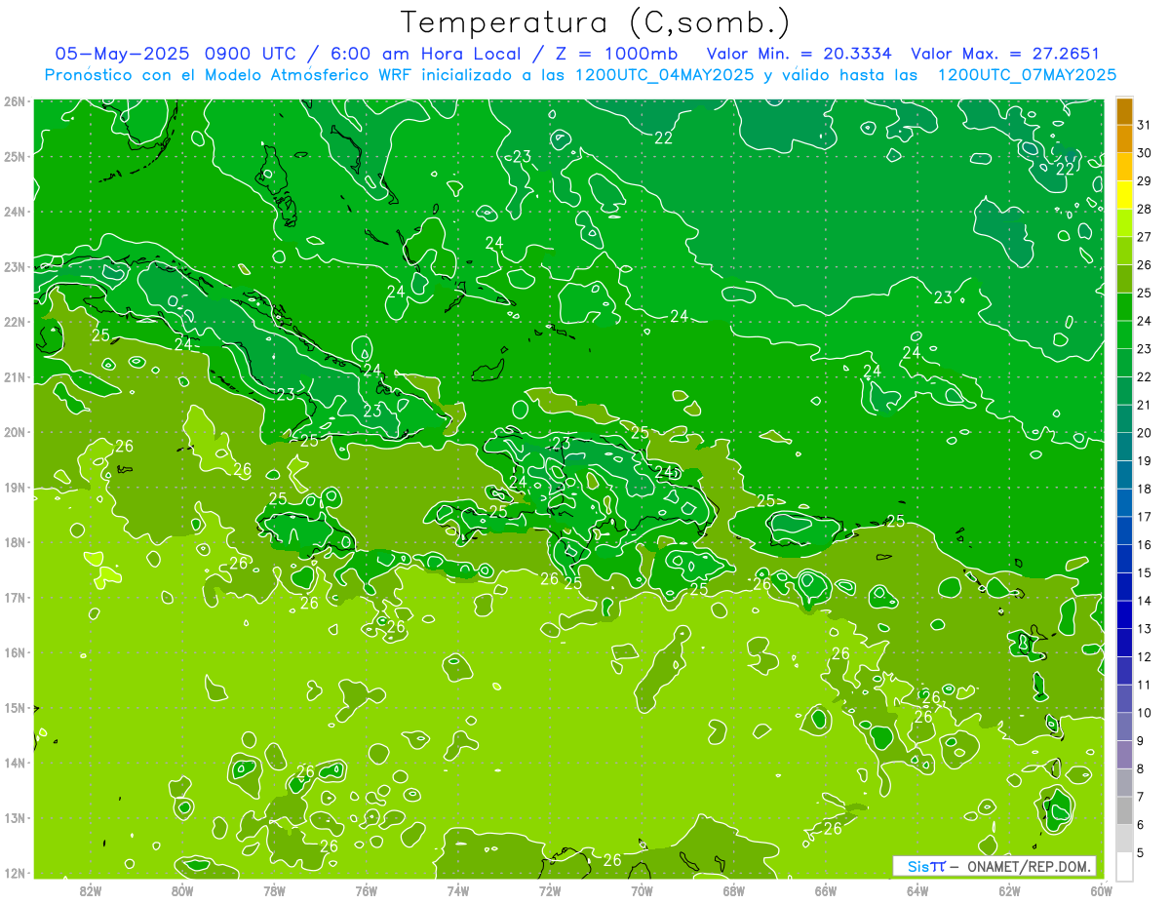Pick the pure blue swatch between 13 and 14
1170x904 pixels.
pos(1124,614)
